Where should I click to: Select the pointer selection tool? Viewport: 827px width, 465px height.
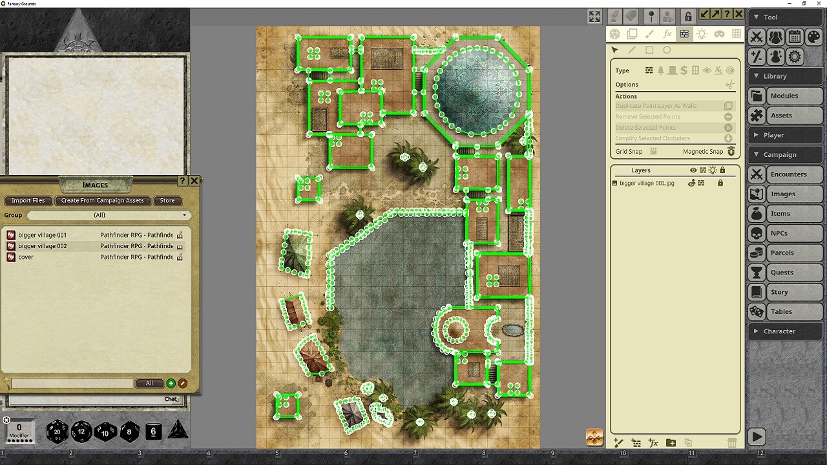(x=614, y=50)
